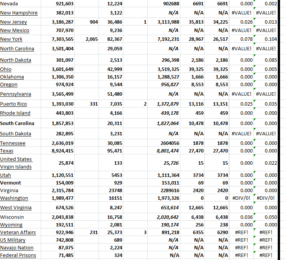Viewport: 285px width, 260px height.
Task: Open the Rhode Island link
Action: click(x=15, y=113)
